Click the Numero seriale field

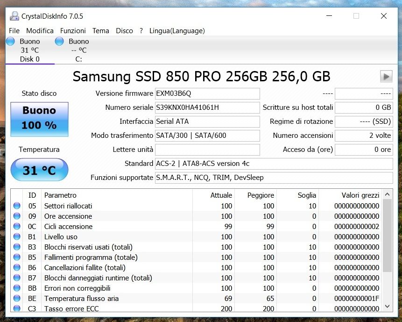click(x=207, y=107)
